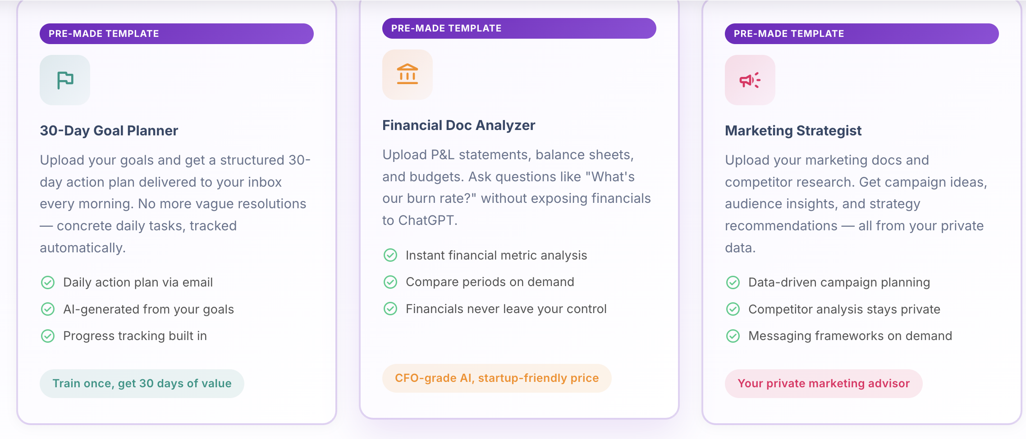1026x439 pixels.
Task: Click the checkmark next to 'Progress tracking built in'
Action: pyautogui.click(x=47, y=336)
